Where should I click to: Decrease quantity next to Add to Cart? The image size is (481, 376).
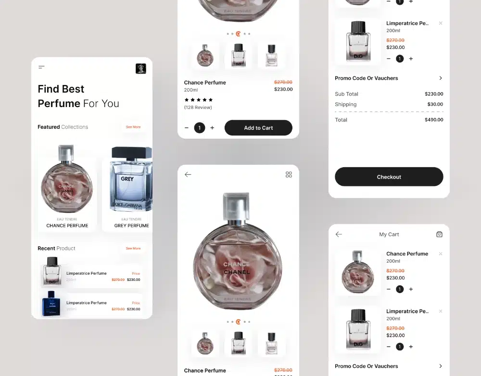(x=187, y=128)
